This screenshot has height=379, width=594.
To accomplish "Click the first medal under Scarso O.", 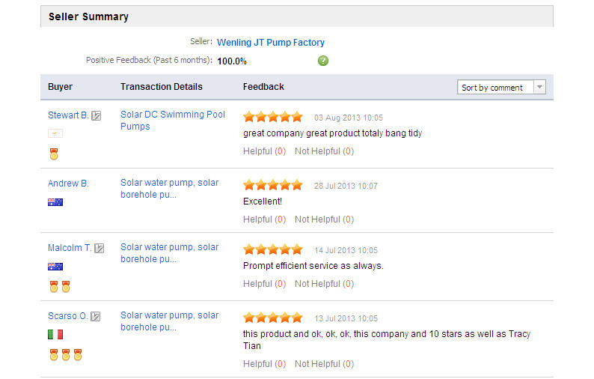I will [54, 355].
